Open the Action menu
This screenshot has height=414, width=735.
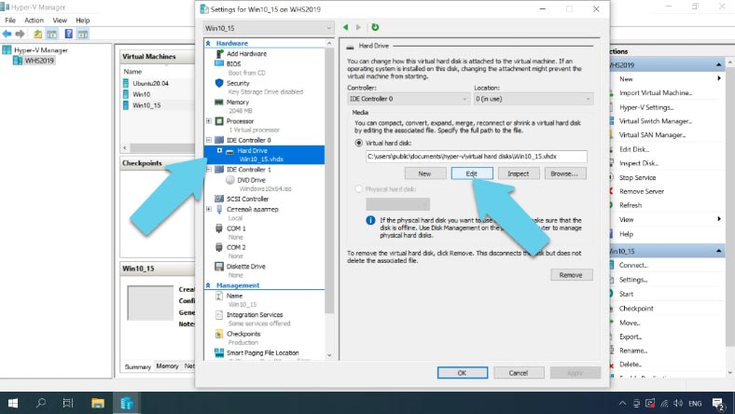point(34,21)
